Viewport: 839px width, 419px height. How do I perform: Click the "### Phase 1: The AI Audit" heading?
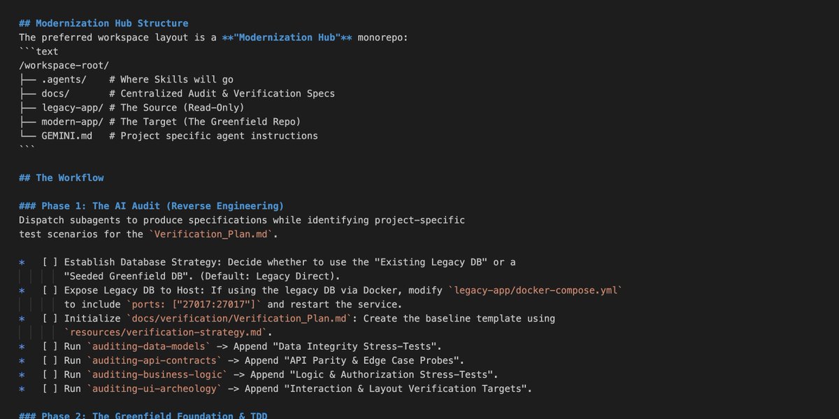[x=151, y=206]
